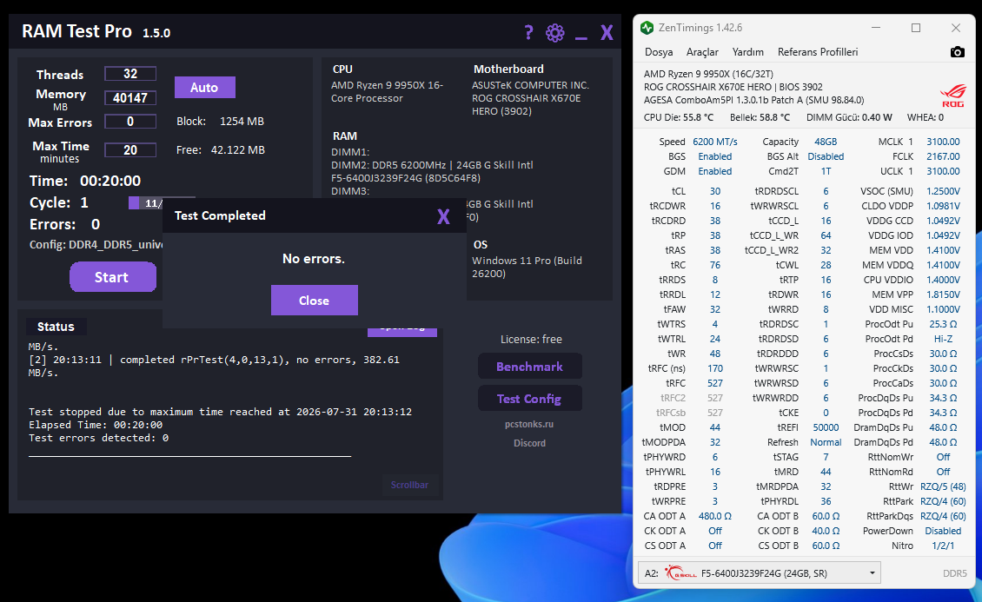Image resolution: width=982 pixels, height=602 pixels.
Task: Click the ROG logo in ZenTimings
Action: (952, 97)
